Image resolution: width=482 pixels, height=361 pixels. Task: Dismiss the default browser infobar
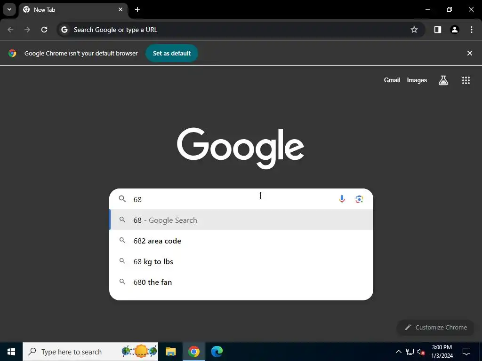click(x=469, y=54)
